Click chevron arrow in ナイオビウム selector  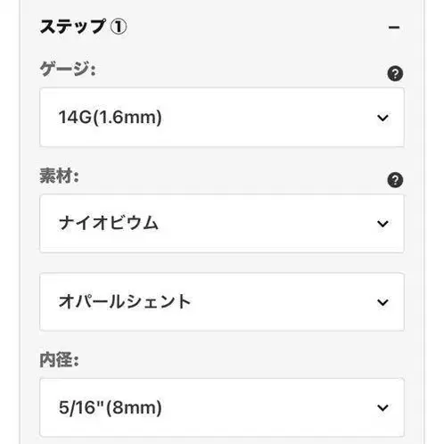point(382,224)
